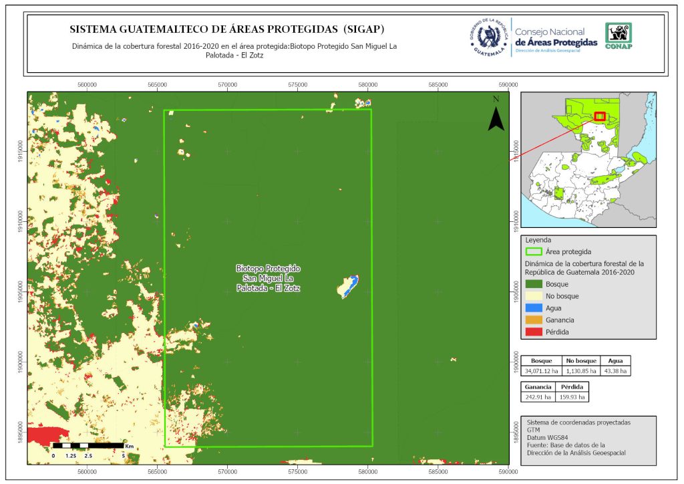
Task: Click the Biotopo Protegido San Miguel map label
Action: click(x=269, y=277)
